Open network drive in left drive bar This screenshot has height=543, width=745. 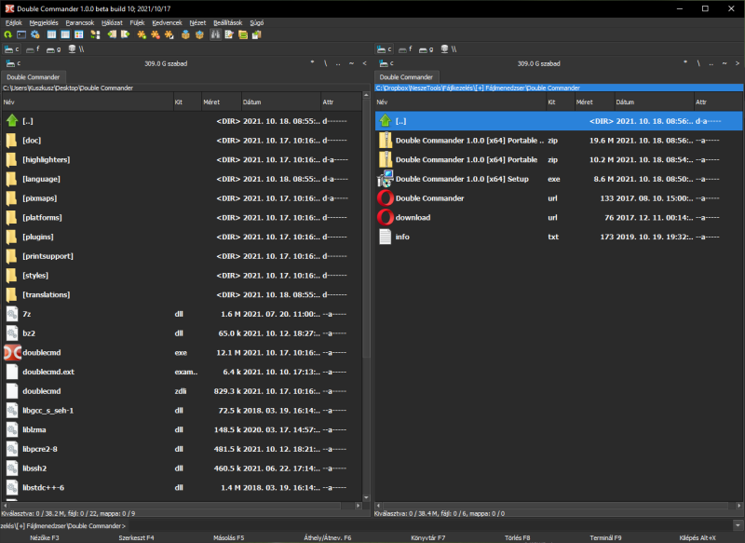(76, 49)
